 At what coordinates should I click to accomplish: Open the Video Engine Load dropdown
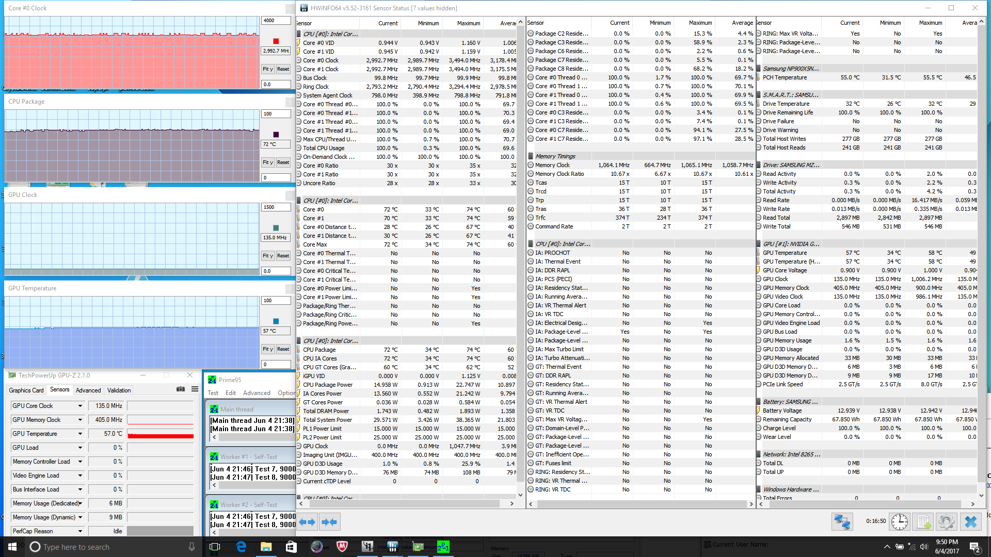pyautogui.click(x=80, y=476)
